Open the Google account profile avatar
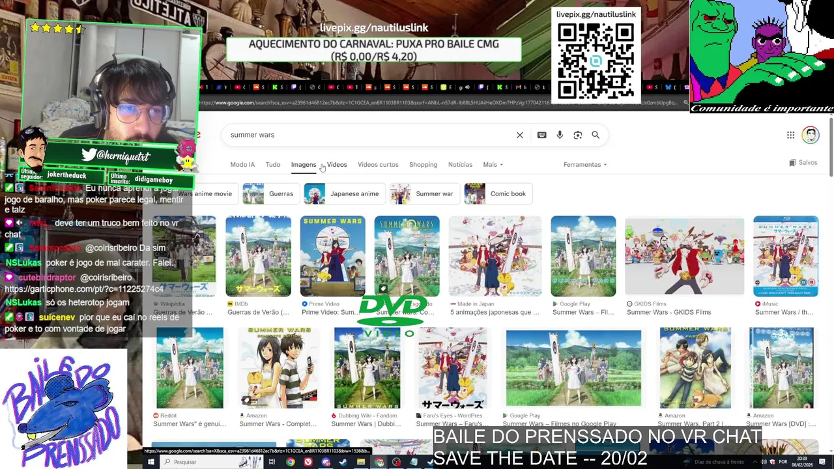Screen dimensions: 834x469 point(810,135)
